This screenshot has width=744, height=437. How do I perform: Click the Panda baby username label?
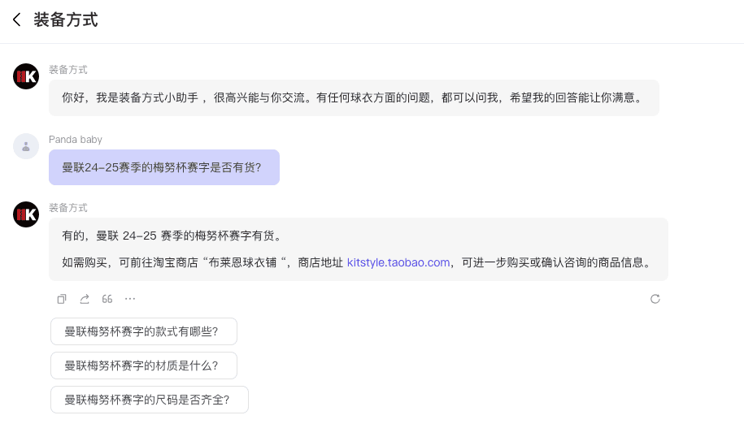tap(76, 140)
